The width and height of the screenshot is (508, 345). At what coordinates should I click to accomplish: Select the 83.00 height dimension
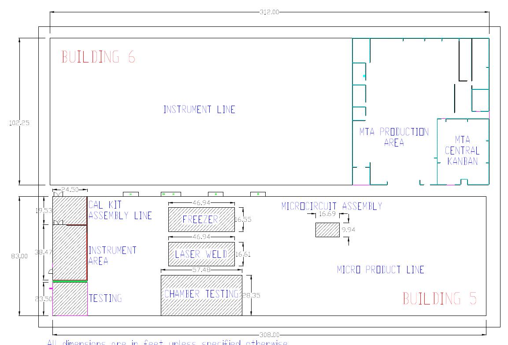[19, 256]
